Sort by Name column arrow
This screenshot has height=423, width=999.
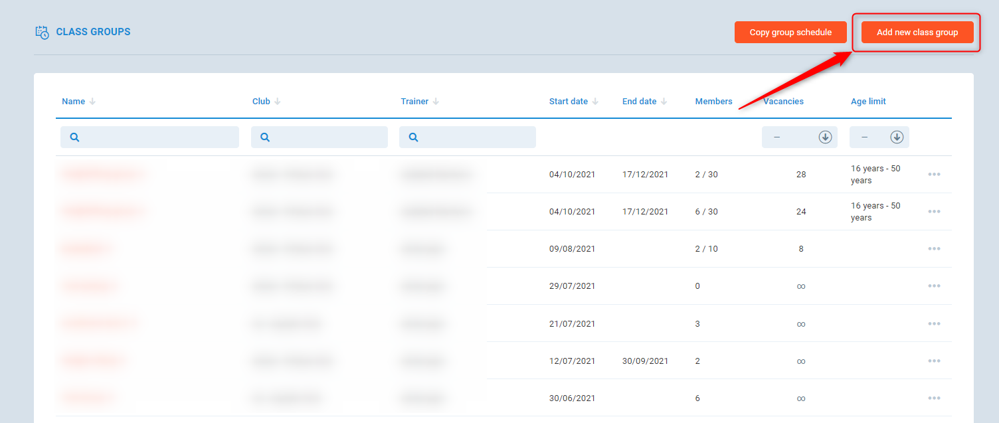(x=93, y=102)
